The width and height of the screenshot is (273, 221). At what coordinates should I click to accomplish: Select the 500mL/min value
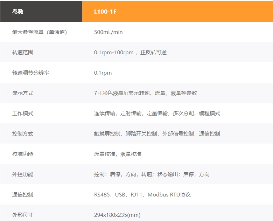108,32
